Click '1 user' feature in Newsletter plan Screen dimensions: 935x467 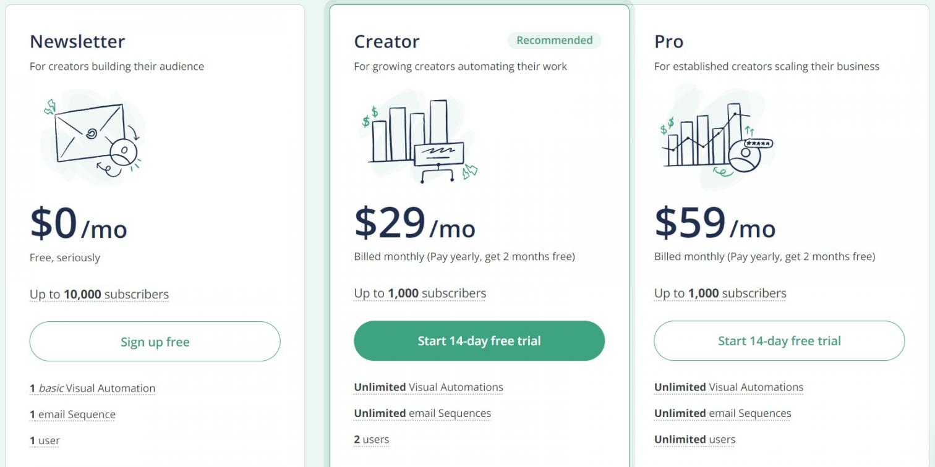point(45,440)
